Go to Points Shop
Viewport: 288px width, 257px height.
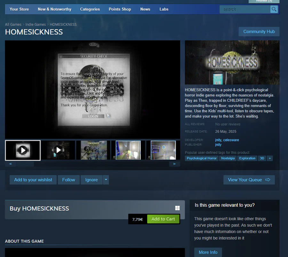pos(120,9)
